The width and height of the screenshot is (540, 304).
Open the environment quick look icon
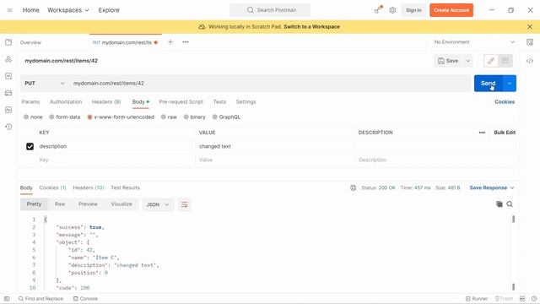coord(530,42)
